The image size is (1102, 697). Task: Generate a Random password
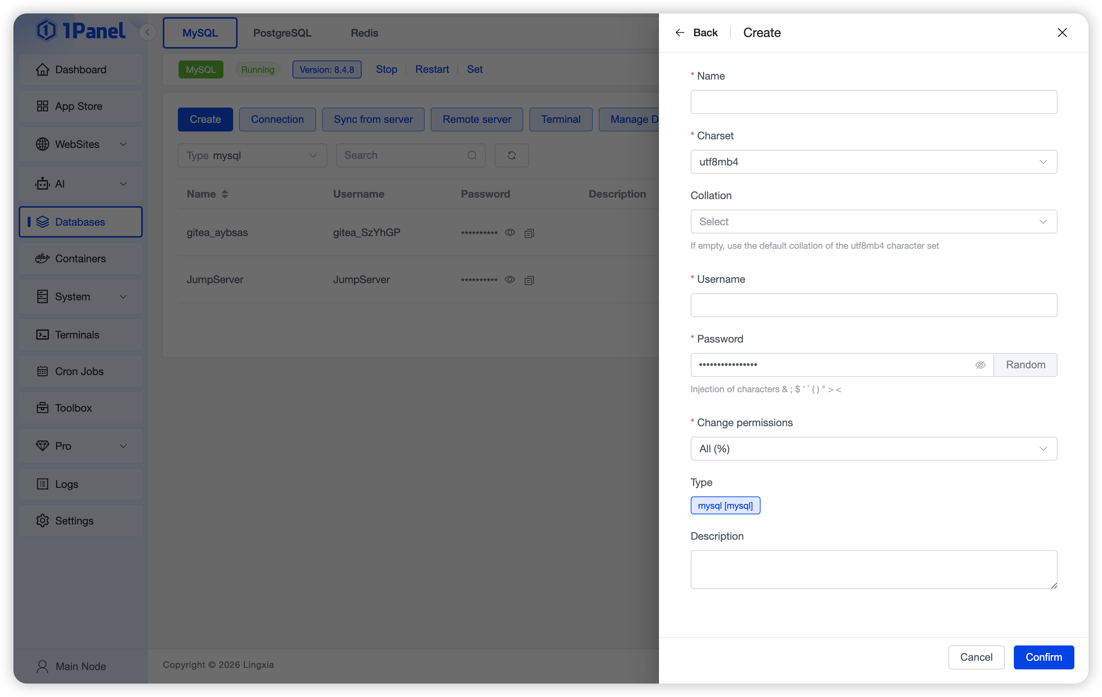1025,365
